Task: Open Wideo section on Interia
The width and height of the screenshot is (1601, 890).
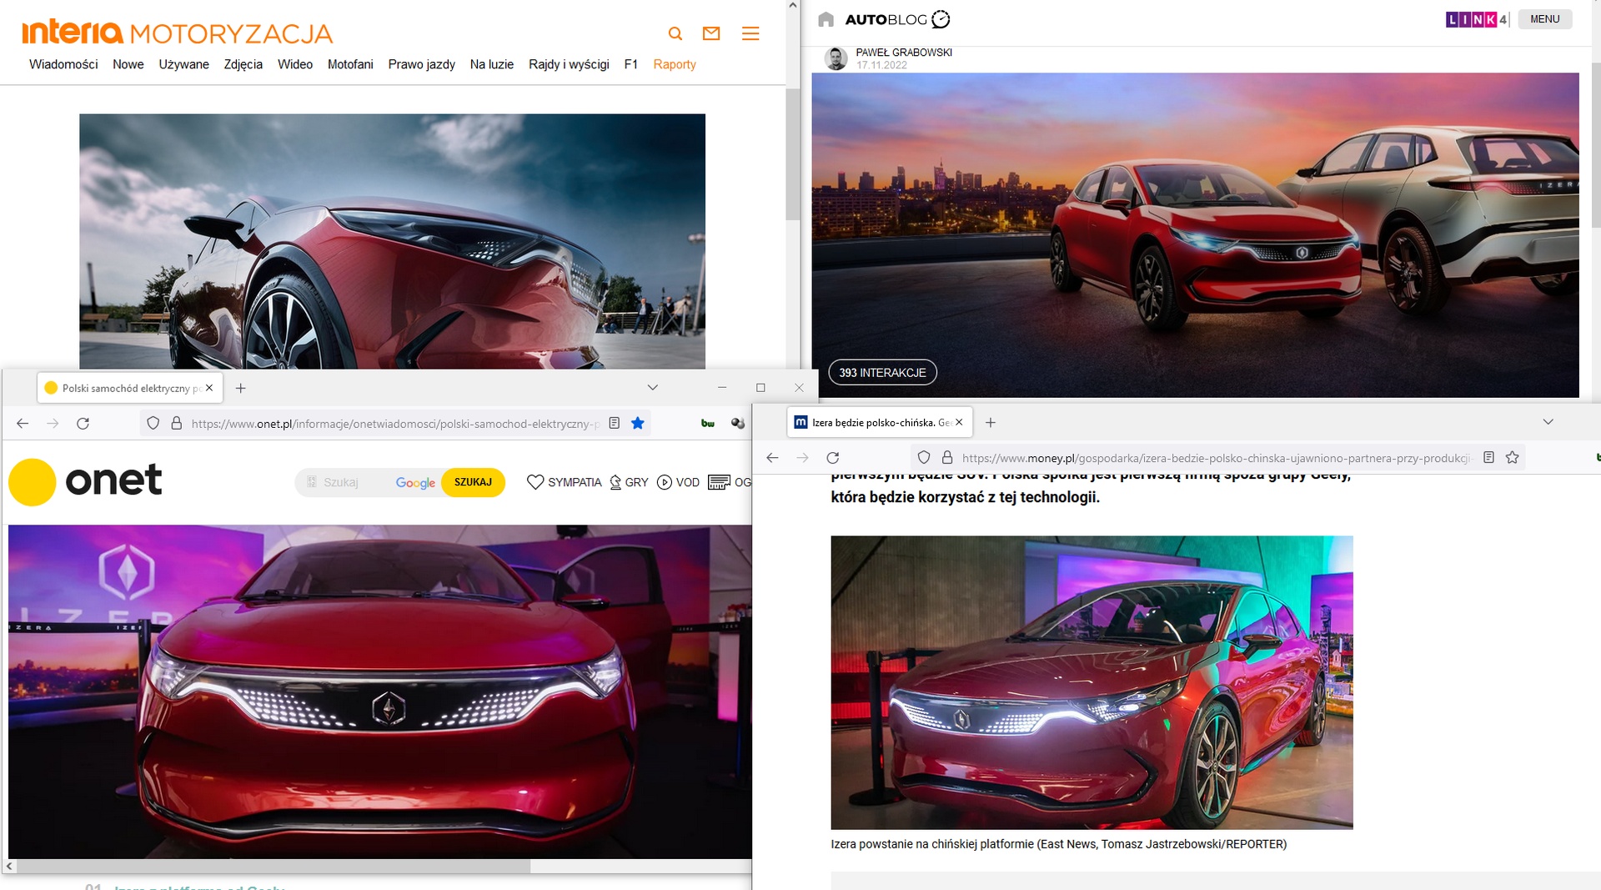Action: tap(295, 64)
